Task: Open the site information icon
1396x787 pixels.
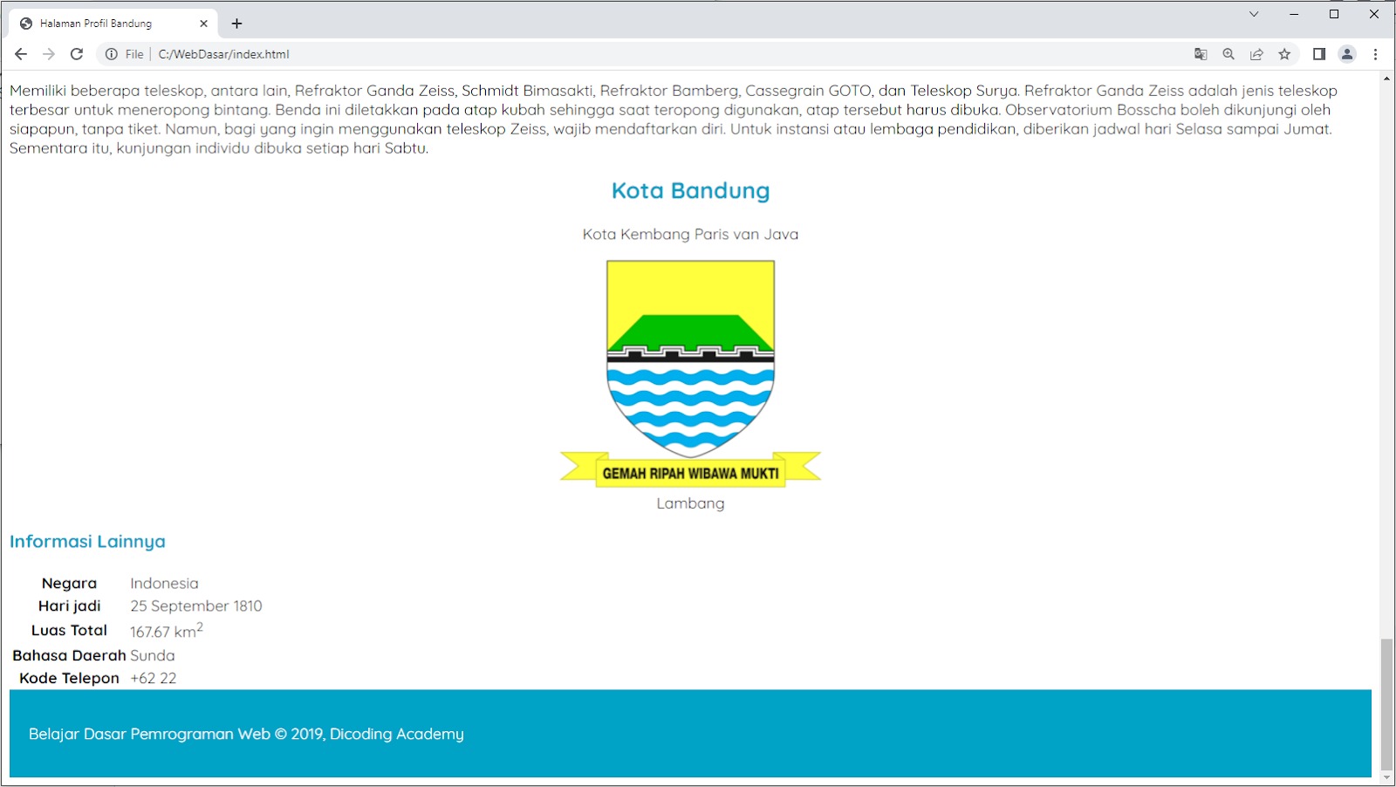Action: (112, 54)
